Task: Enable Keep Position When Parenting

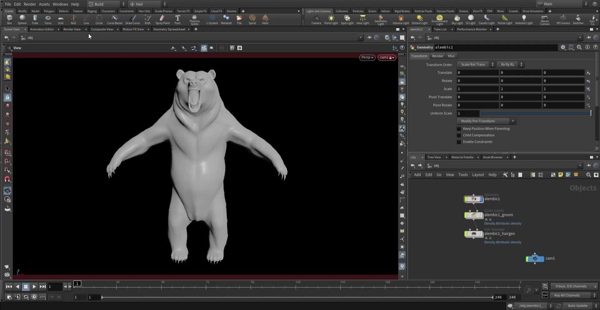Action: 459,129
